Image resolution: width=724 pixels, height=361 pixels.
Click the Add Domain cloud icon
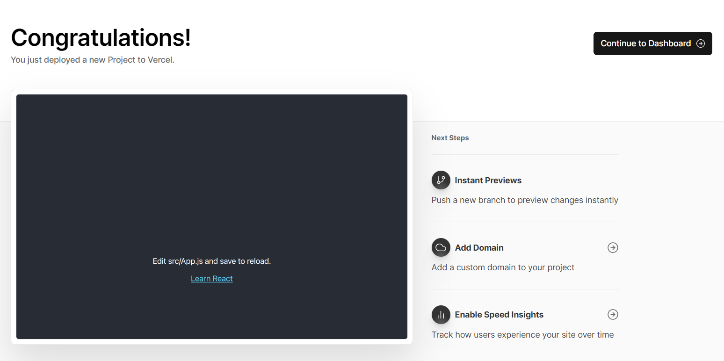pyautogui.click(x=441, y=247)
